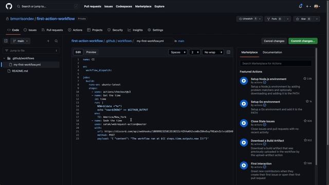Star the repository
The height and width of the screenshot is (185, 329).
303,19
